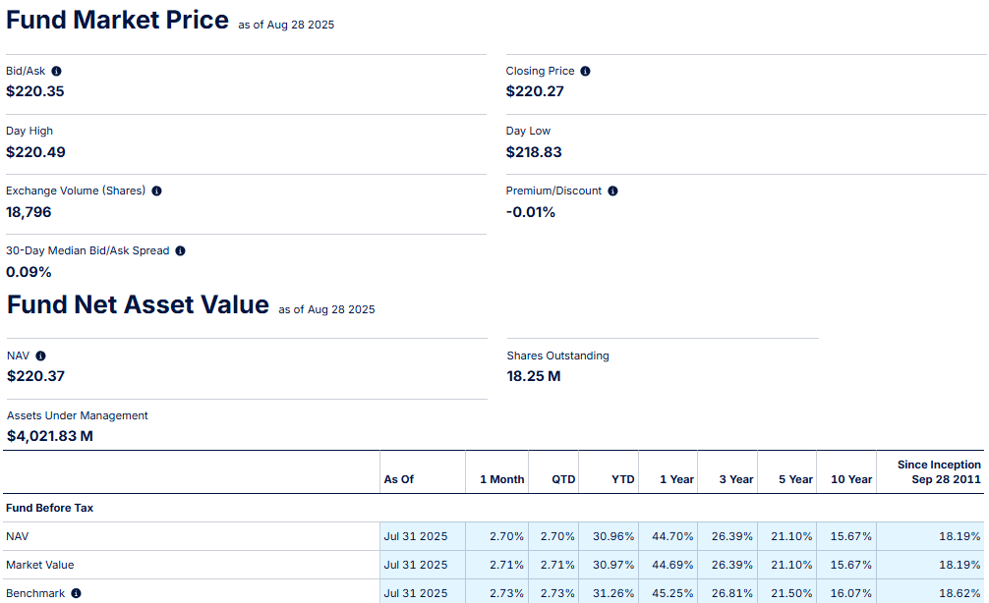The image size is (989, 603).
Task: Click the Bid/Ask info icon
Action: click(56, 72)
